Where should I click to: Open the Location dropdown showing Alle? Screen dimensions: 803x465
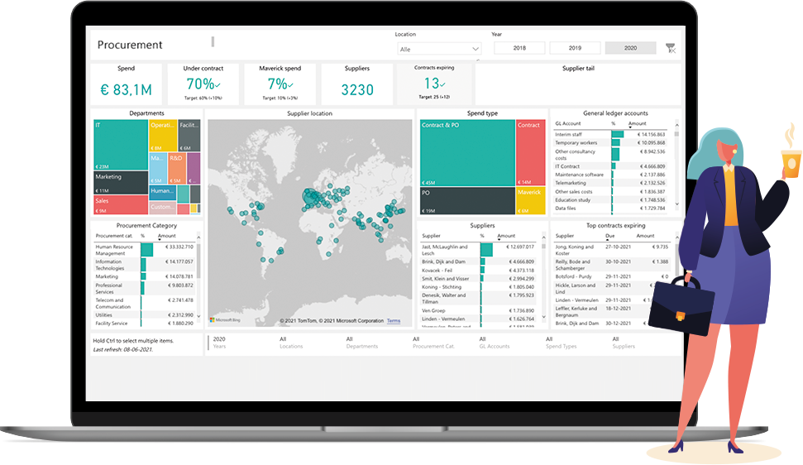click(x=438, y=50)
